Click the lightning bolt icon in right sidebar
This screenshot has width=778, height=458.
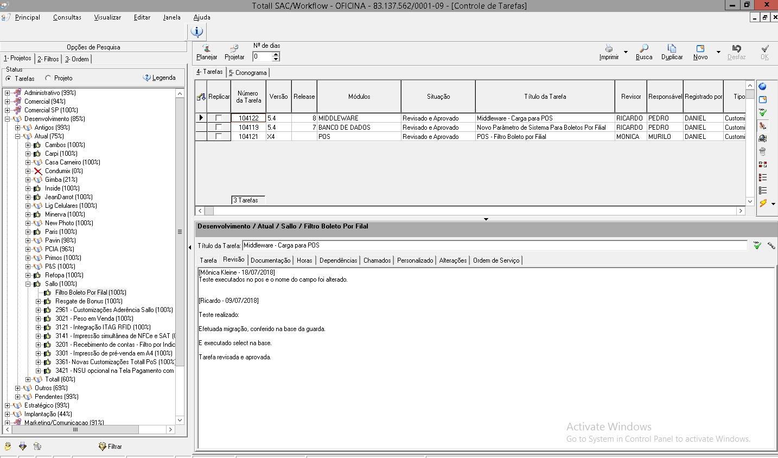tap(763, 203)
